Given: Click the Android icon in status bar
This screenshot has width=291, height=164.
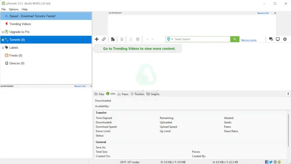Looking at the screenshot, I should pos(280,162).
